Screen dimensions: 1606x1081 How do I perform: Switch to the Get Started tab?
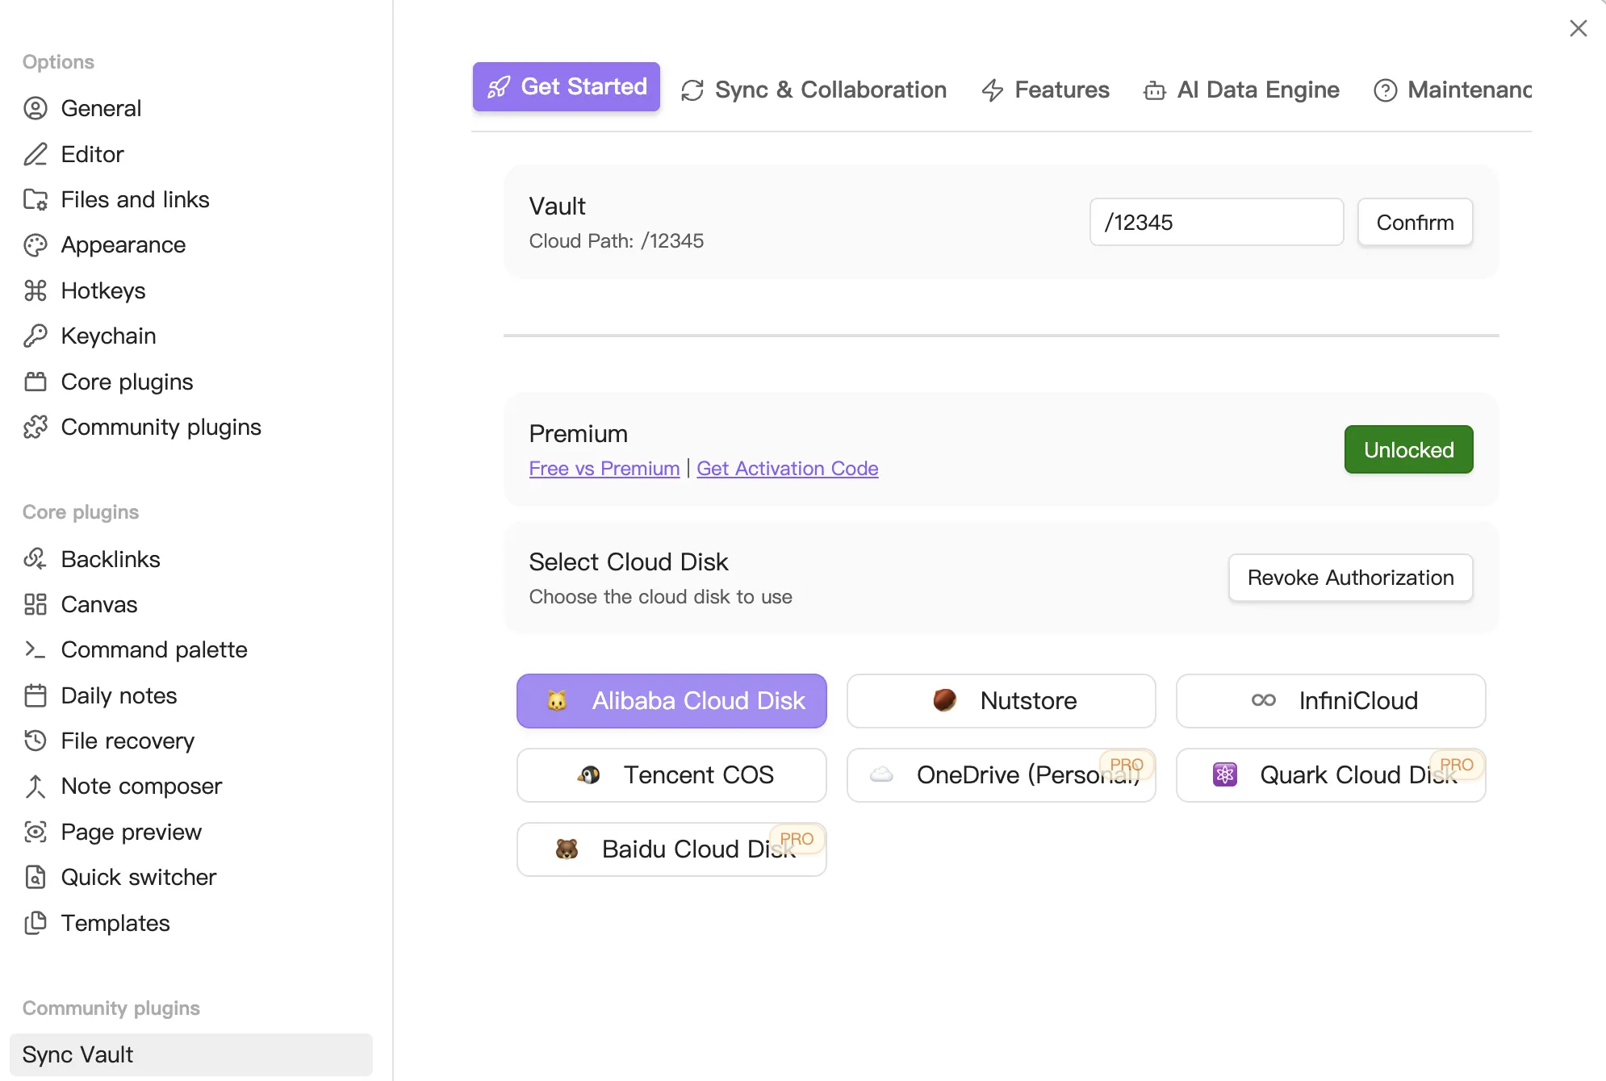point(567,87)
